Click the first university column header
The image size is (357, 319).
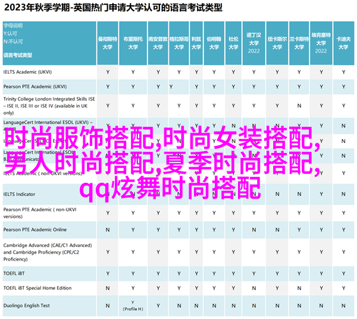pyautogui.click(x=108, y=40)
